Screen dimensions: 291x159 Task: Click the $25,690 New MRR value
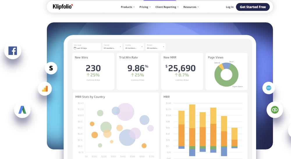[x=180, y=68]
